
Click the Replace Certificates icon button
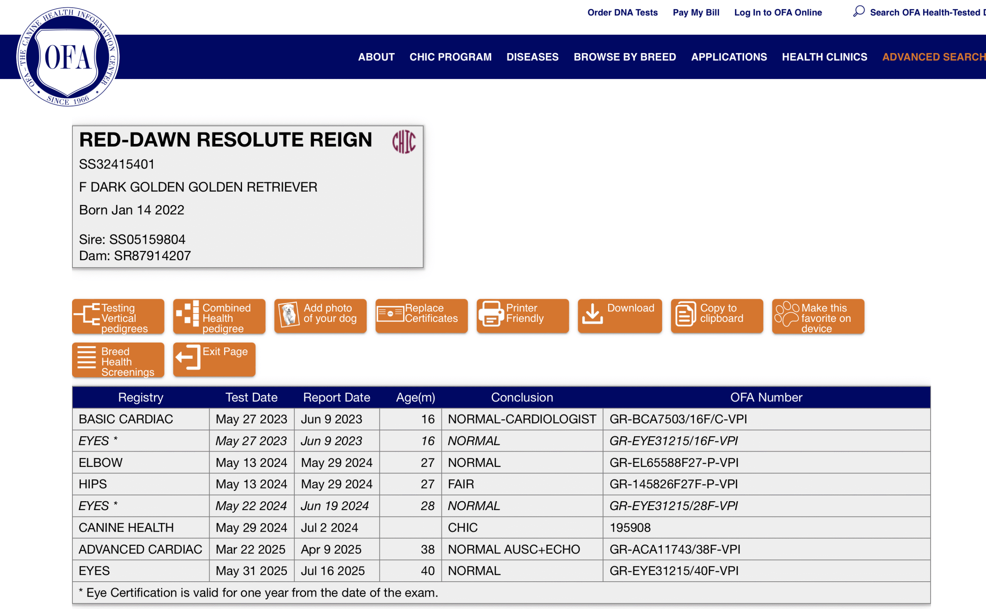tap(421, 316)
